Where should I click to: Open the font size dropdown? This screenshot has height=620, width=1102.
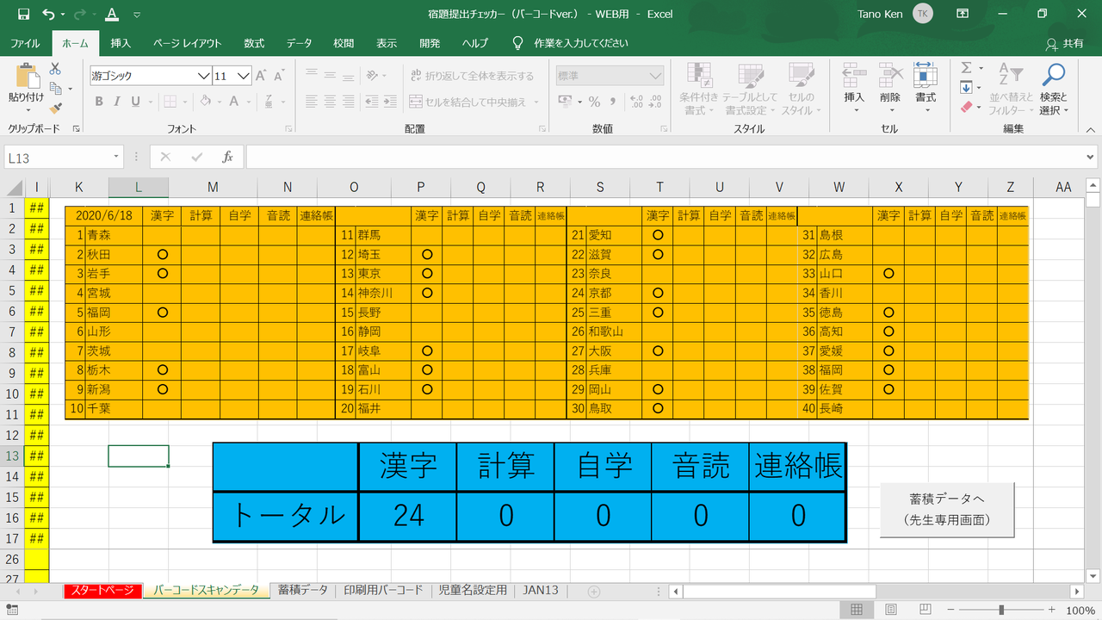coord(244,76)
